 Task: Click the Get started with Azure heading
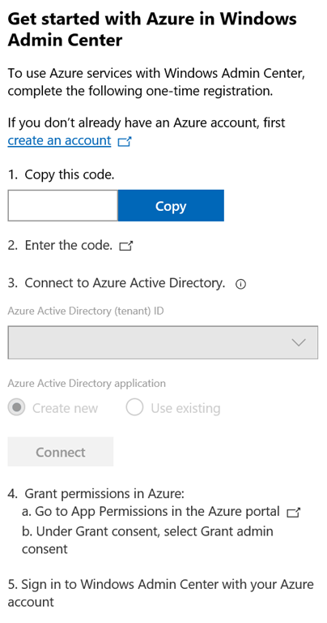[152, 29]
